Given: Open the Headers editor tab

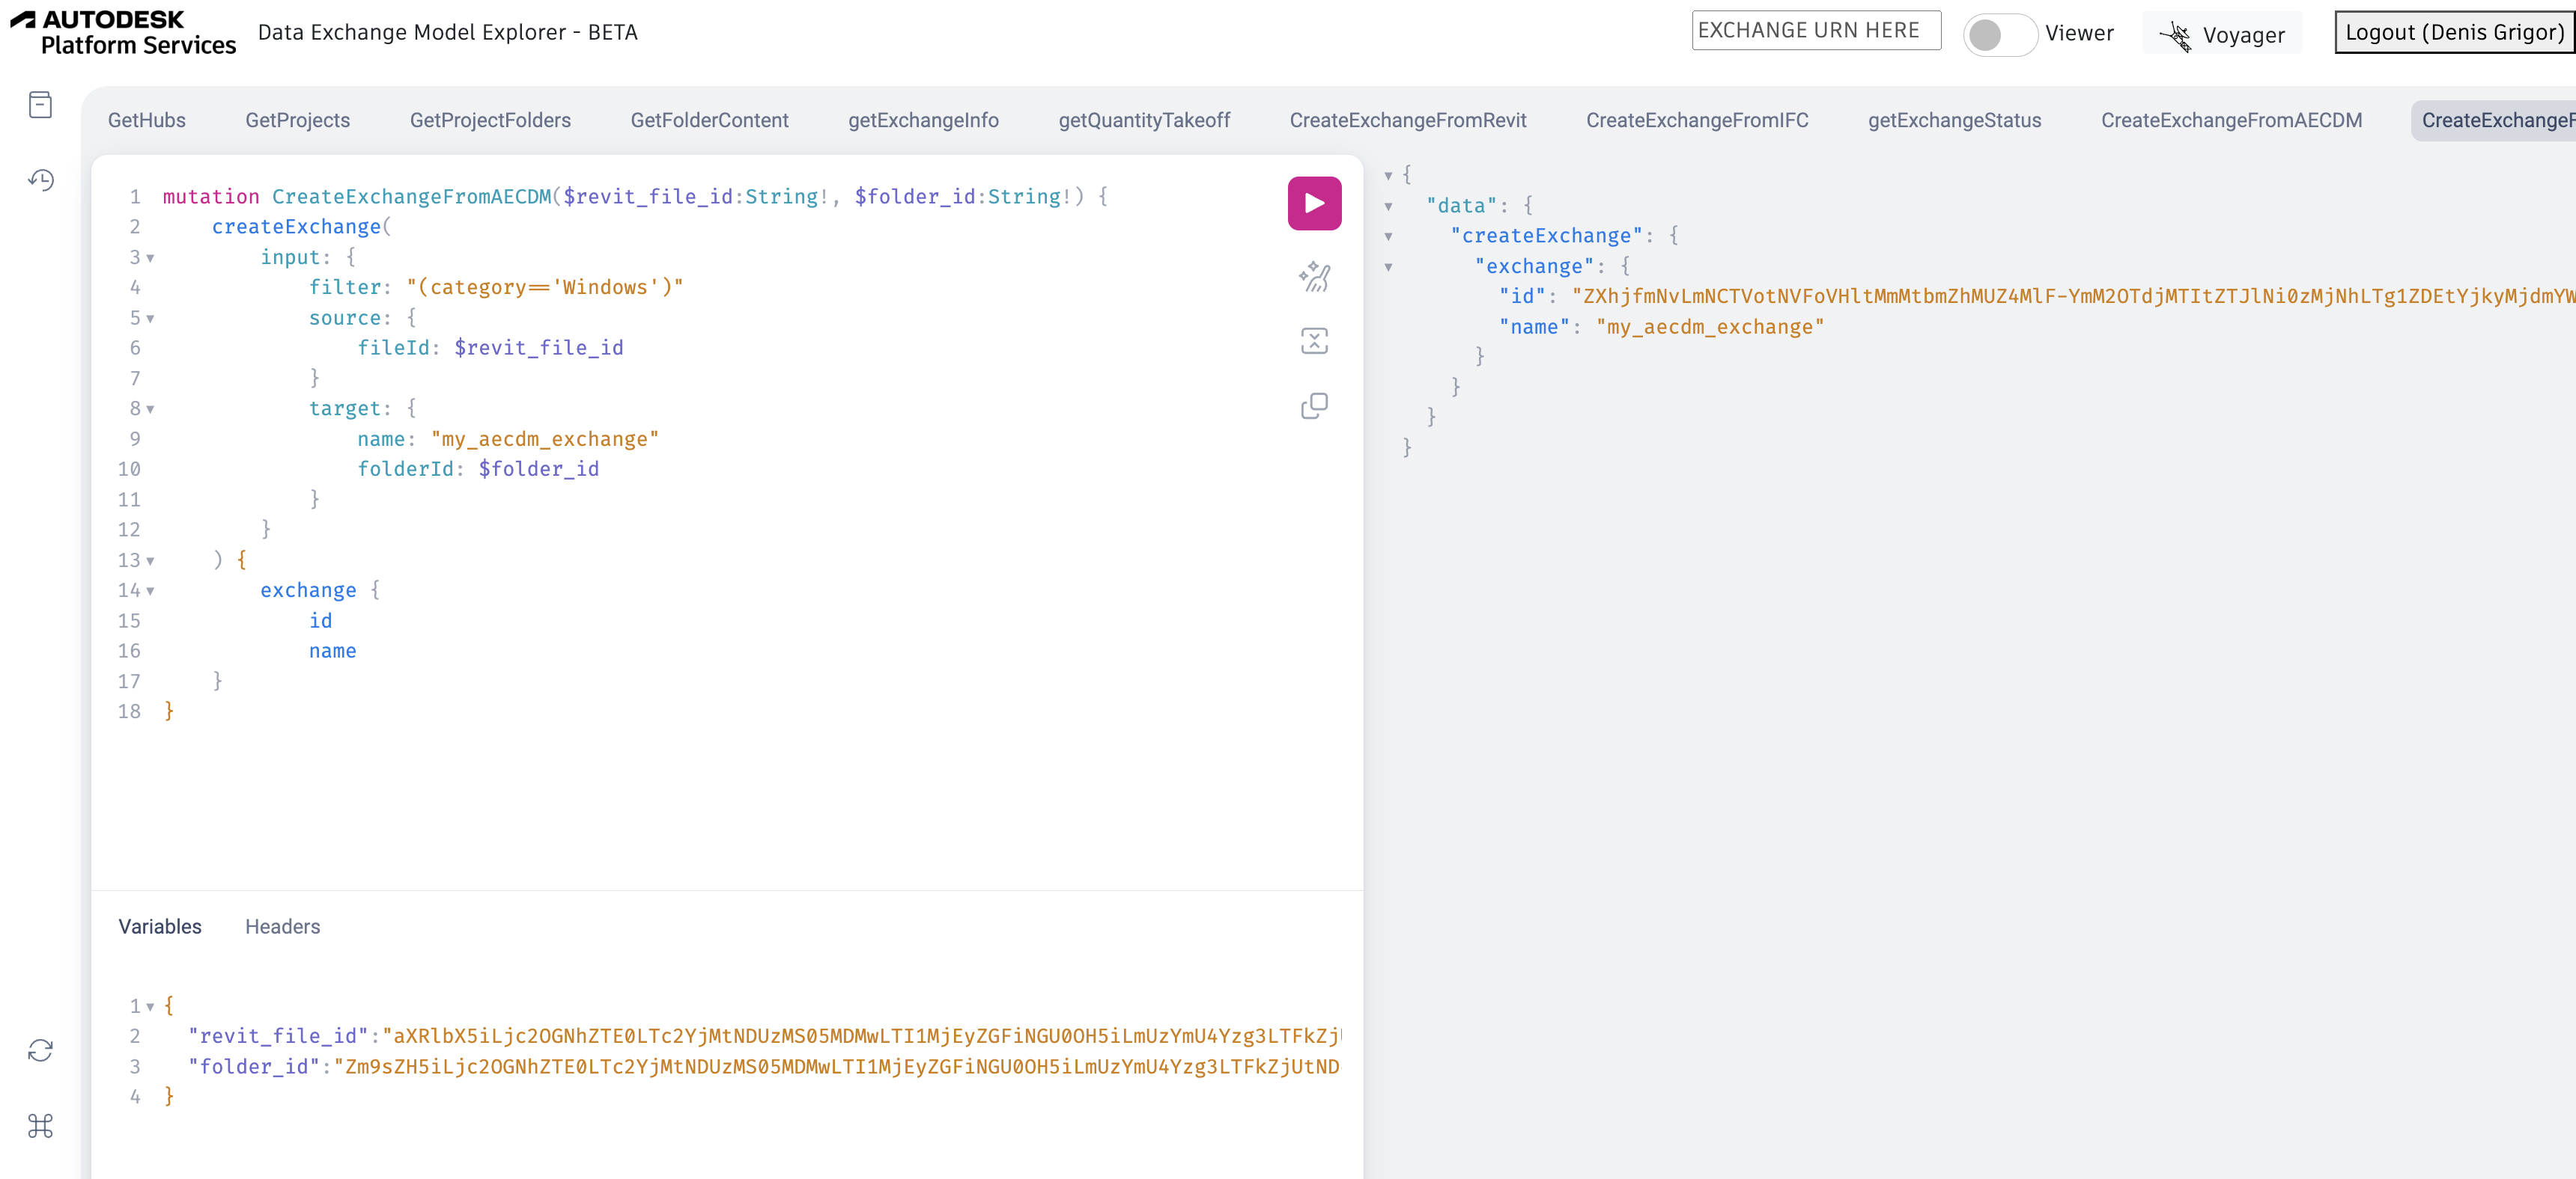Looking at the screenshot, I should tap(283, 927).
